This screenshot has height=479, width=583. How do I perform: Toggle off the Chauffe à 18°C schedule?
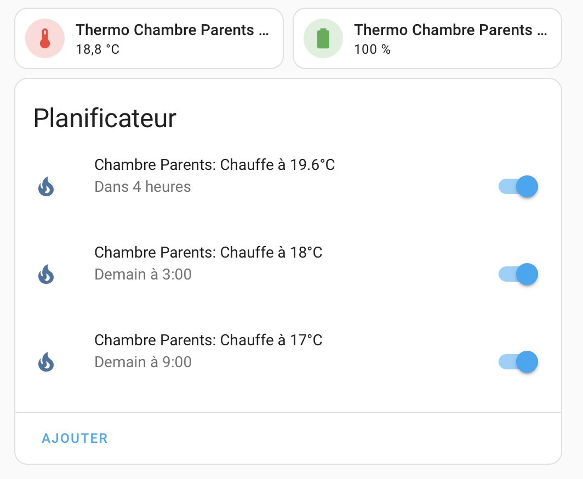pyautogui.click(x=518, y=273)
